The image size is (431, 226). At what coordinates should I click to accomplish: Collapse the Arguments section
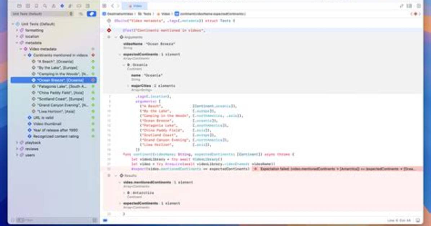click(116, 37)
